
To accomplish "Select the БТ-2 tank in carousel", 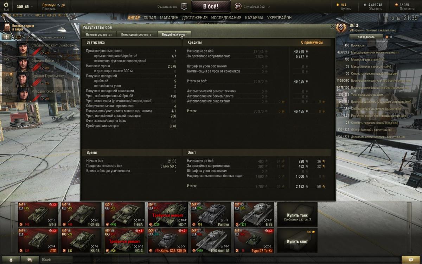I will [x=38, y=215].
